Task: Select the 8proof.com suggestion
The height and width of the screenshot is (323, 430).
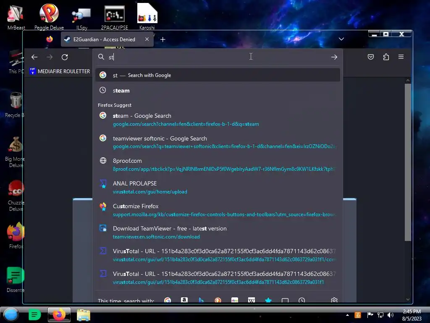Action: (x=218, y=165)
